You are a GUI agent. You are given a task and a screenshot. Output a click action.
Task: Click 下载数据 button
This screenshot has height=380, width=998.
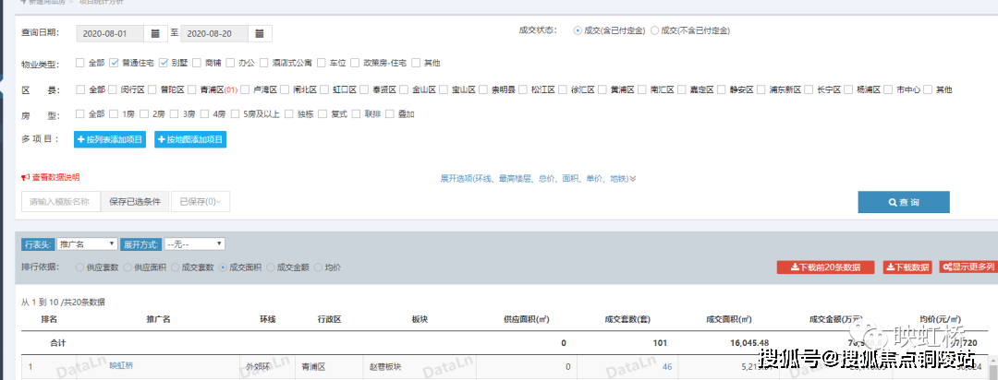(x=907, y=267)
